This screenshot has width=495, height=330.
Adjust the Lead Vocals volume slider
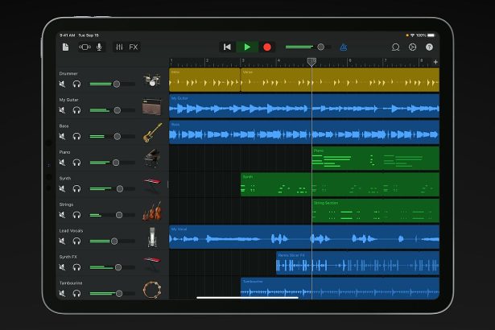tap(113, 241)
